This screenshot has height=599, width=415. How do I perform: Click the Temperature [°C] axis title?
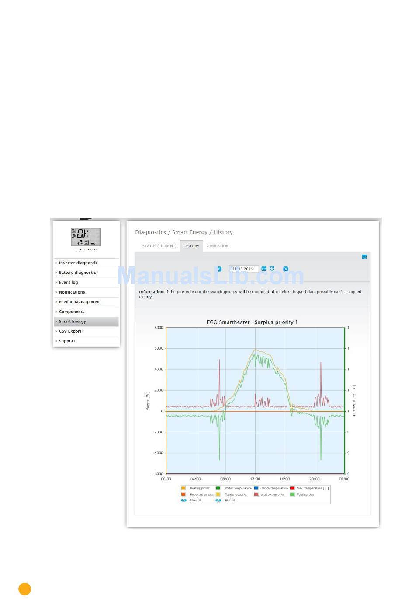tap(354, 401)
